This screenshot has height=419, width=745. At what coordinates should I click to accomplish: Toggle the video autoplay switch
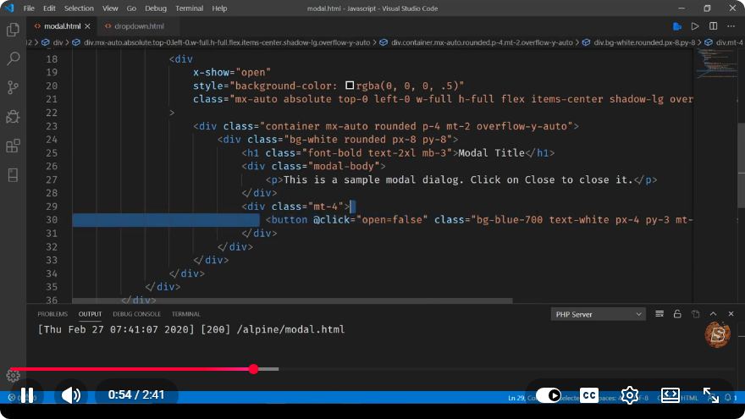(549, 395)
